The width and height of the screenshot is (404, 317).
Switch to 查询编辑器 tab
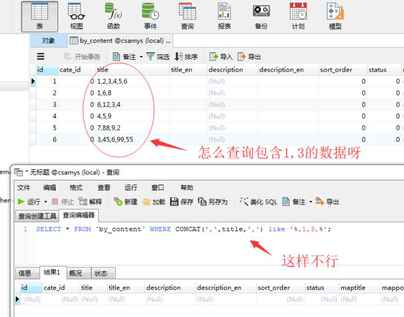coord(78,215)
